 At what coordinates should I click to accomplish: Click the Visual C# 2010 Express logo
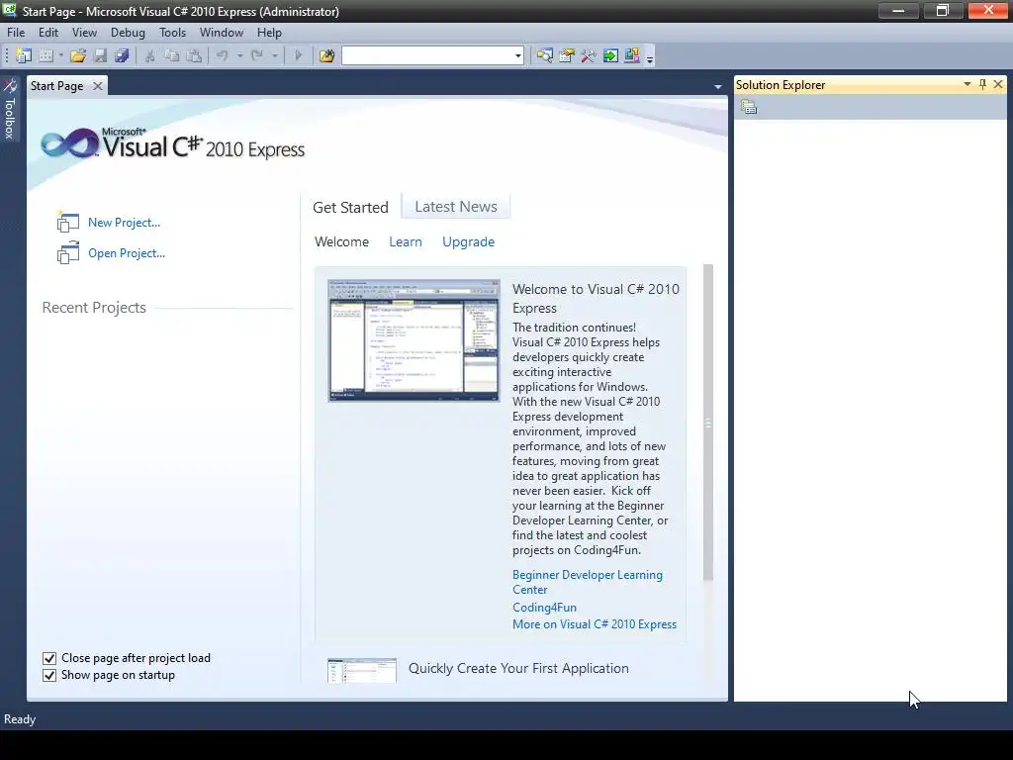(x=172, y=144)
